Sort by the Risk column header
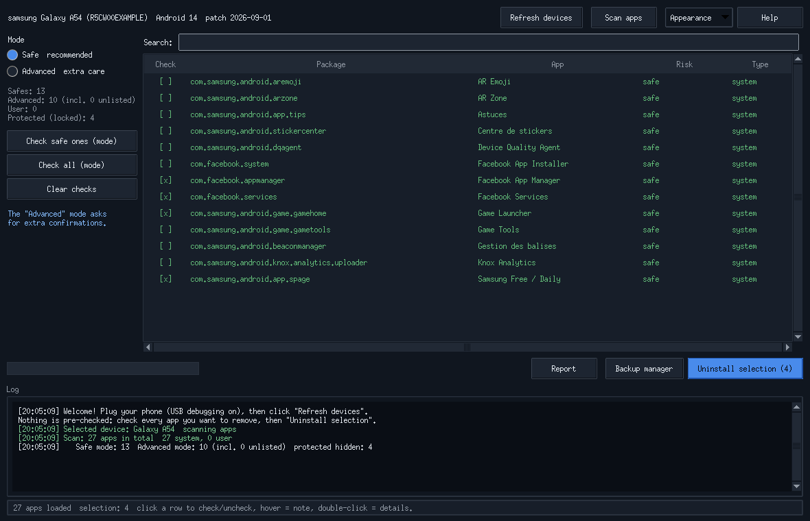This screenshot has height=521, width=810. (x=684, y=64)
